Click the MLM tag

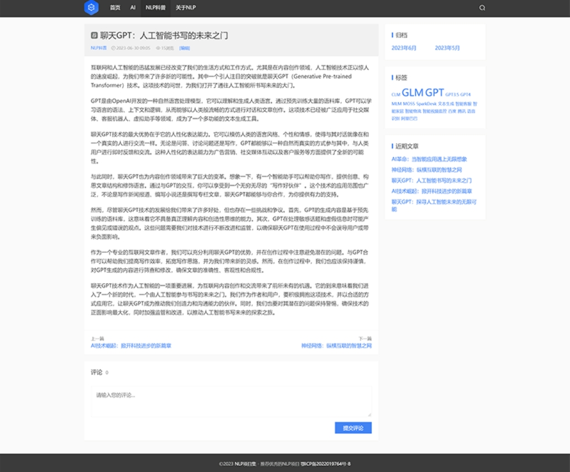[396, 104]
